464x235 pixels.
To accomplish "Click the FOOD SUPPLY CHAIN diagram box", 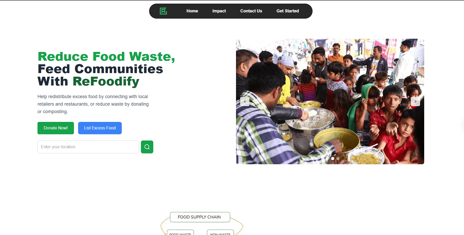I will coord(200,217).
